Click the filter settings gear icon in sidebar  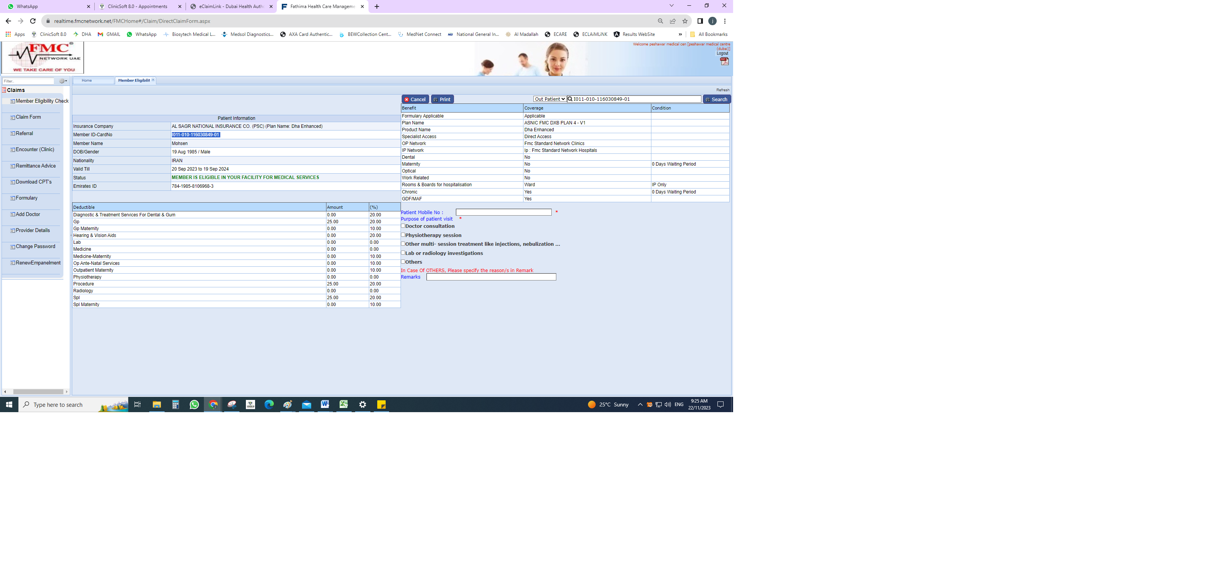(x=62, y=81)
